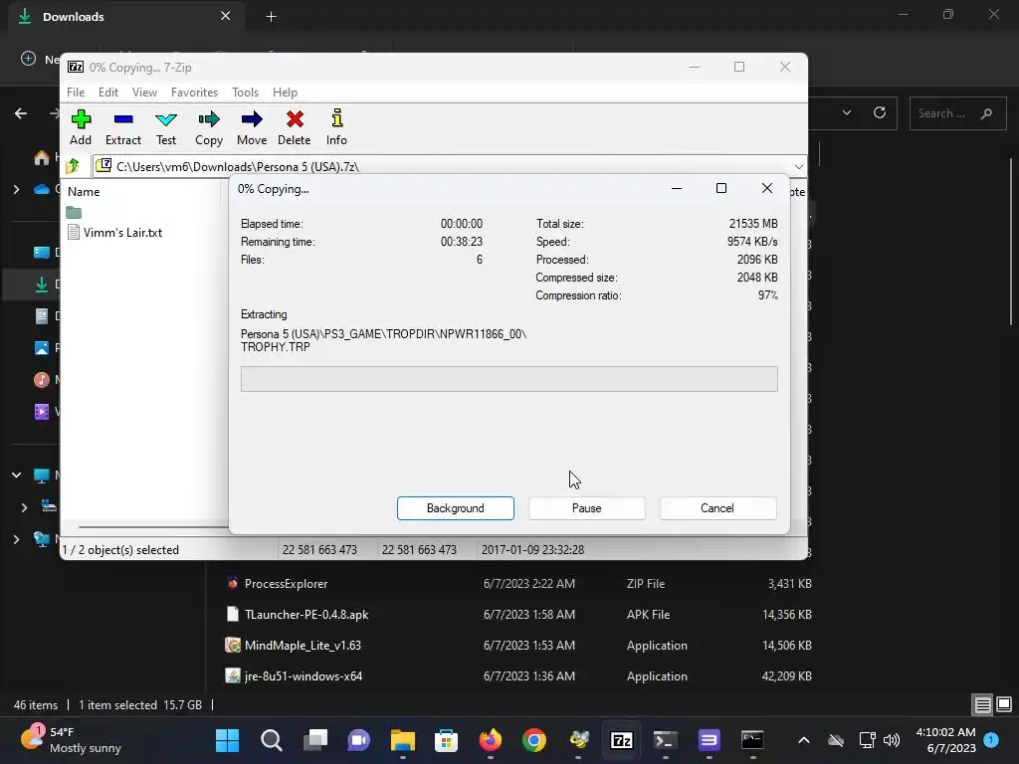
Task: Collapse the This PC tree node
Action: (x=16, y=475)
